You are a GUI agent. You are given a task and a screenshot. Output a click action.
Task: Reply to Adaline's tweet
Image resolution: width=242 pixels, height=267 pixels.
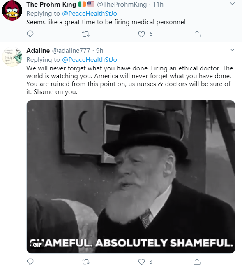pyautogui.click(x=30, y=262)
